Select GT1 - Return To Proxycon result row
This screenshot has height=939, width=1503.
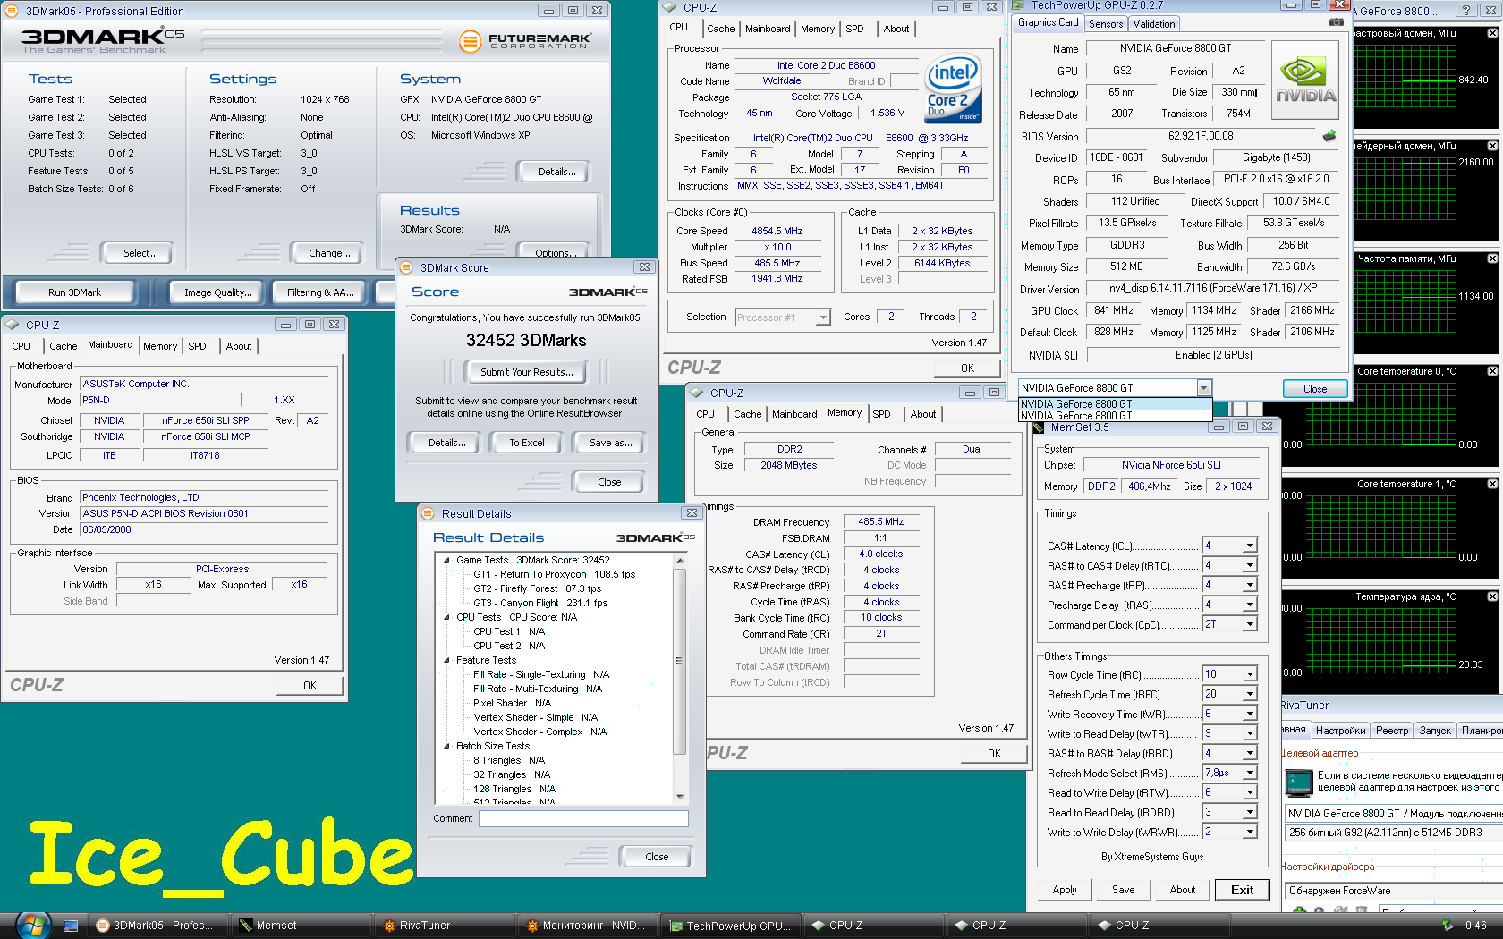554,574
